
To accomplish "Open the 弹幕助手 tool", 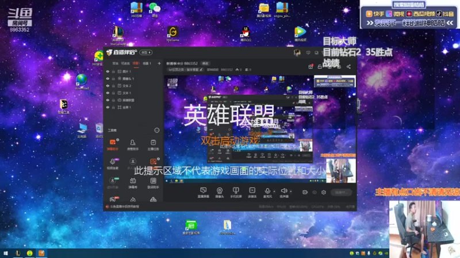I will click(x=113, y=145).
